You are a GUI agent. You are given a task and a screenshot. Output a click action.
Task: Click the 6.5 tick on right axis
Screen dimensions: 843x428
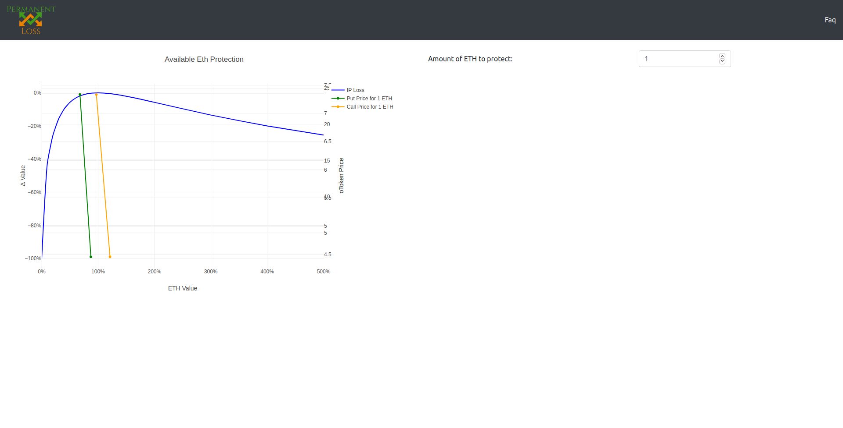(328, 141)
